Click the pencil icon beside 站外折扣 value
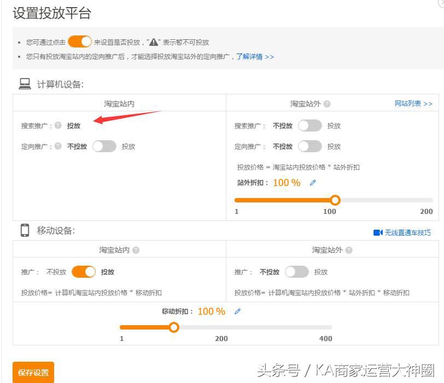Screen dimensions: 444x383 click(x=313, y=183)
